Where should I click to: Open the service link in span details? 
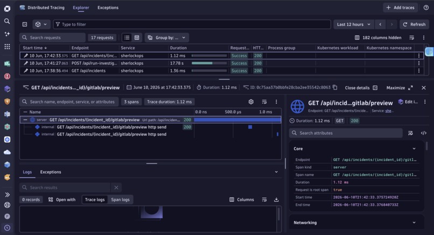click(389, 111)
